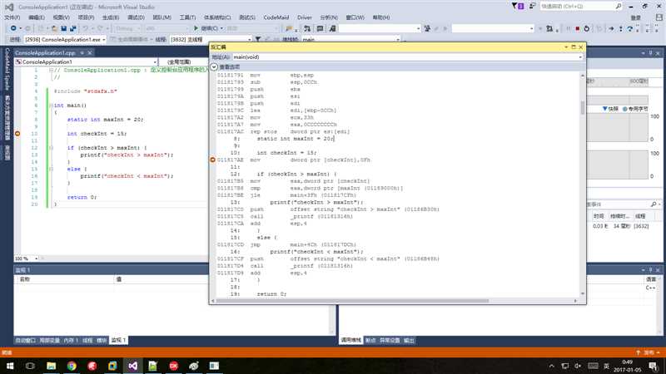Click the File Explorer taskbar icon

coord(51,366)
